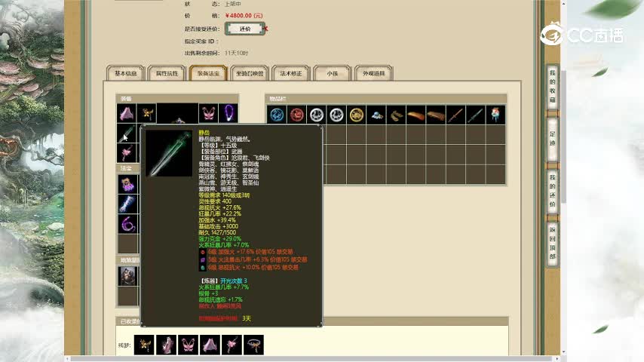Click the 强力克金 +29.0% line
This screenshot has height=362, width=644.
tap(219, 239)
